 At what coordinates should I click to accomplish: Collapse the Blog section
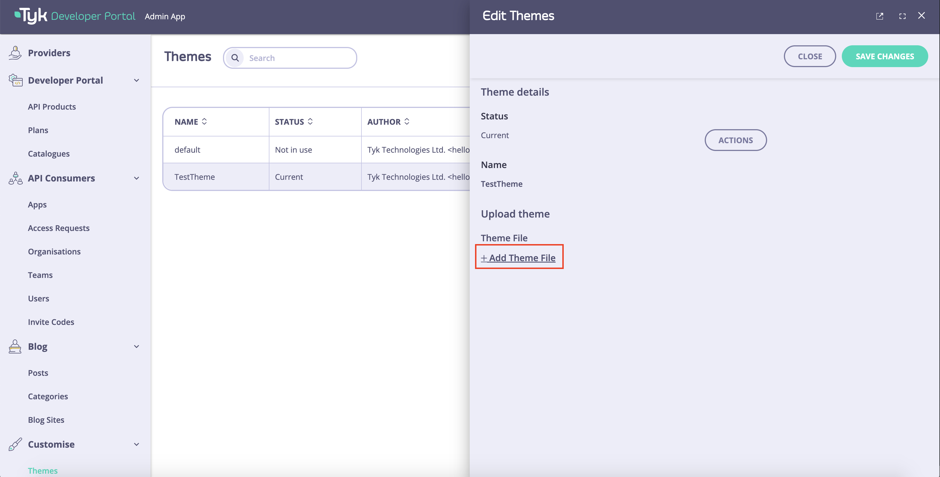tap(137, 346)
